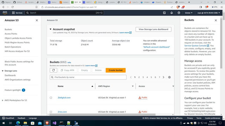Click the Create bucket button
Screen dimensions: 225x126
click(116, 70)
